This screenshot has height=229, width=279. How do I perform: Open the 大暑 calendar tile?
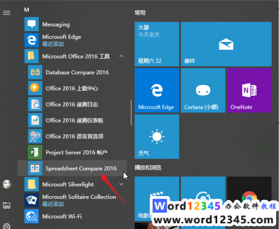tap(157, 44)
